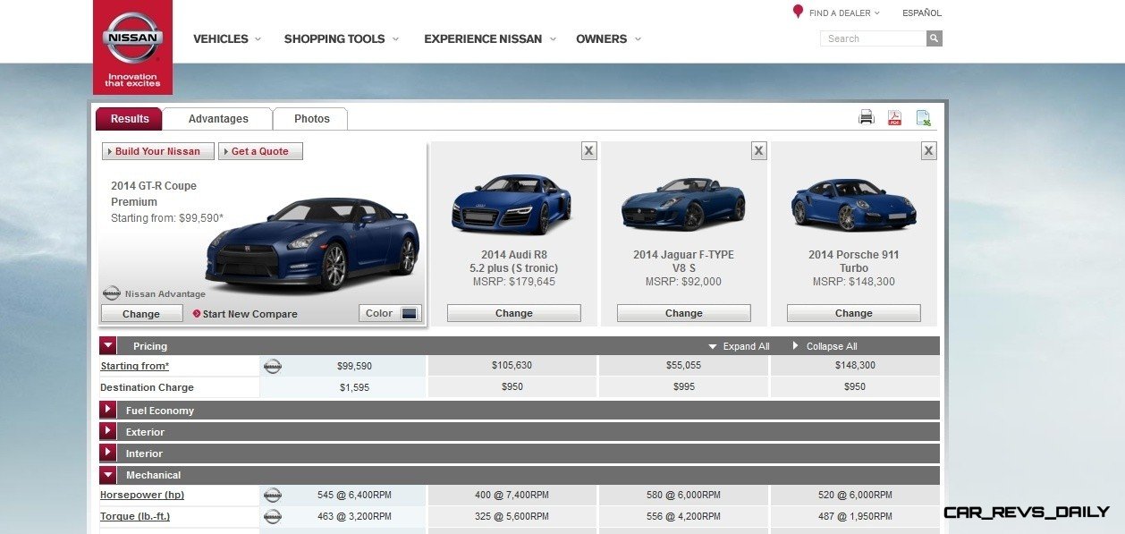Screen dimensions: 1125x534
Task: Click the Nissan badge in Horsepower row
Action: click(x=272, y=495)
